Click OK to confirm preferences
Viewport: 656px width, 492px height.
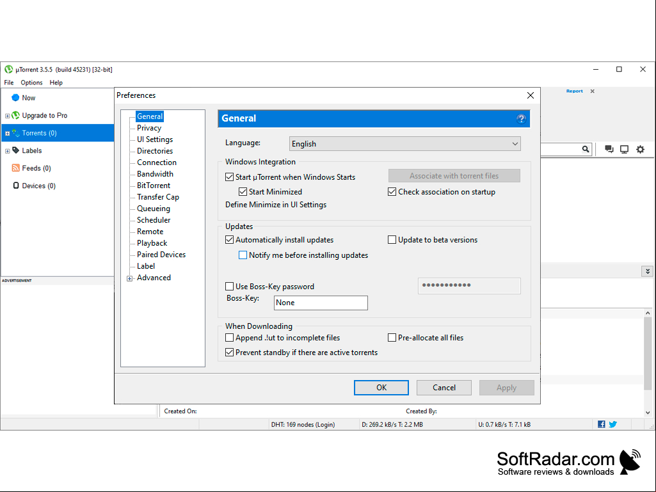pyautogui.click(x=381, y=388)
